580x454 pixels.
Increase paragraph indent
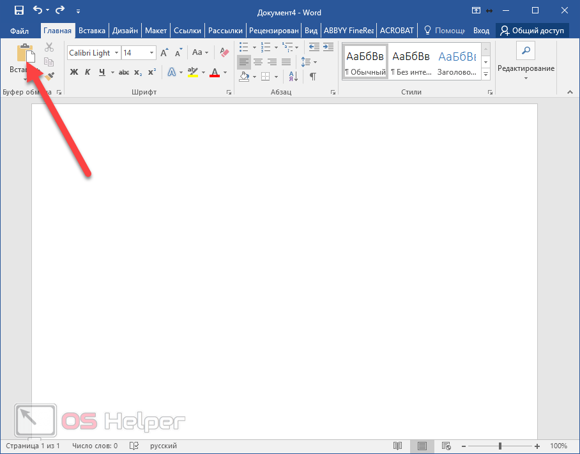pyautogui.click(x=328, y=47)
